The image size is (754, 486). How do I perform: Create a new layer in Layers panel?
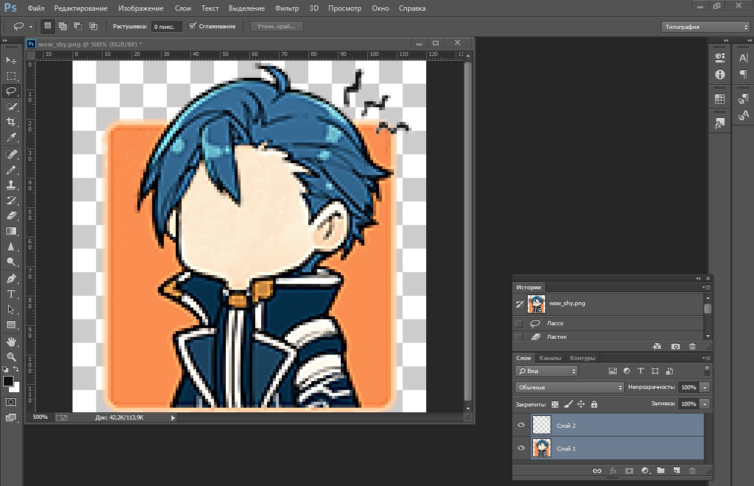click(x=677, y=471)
